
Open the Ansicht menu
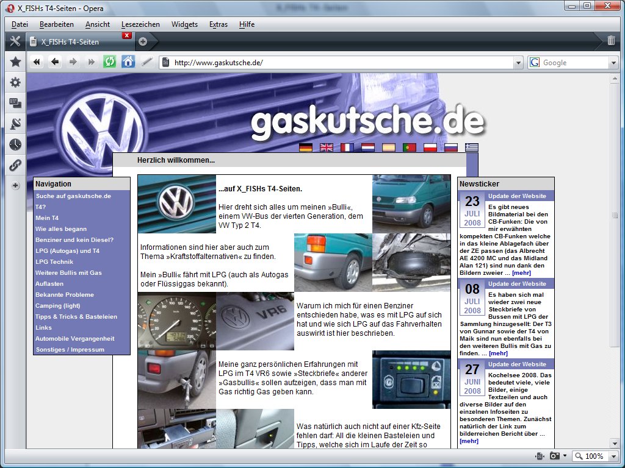coord(98,24)
